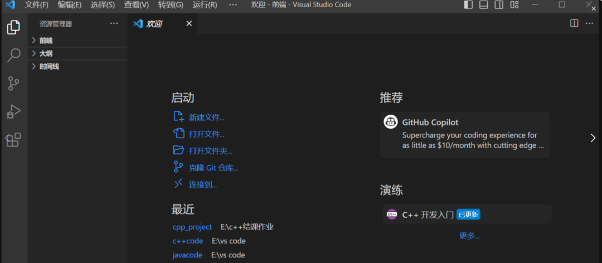Open the 转到(G) menu

click(171, 5)
